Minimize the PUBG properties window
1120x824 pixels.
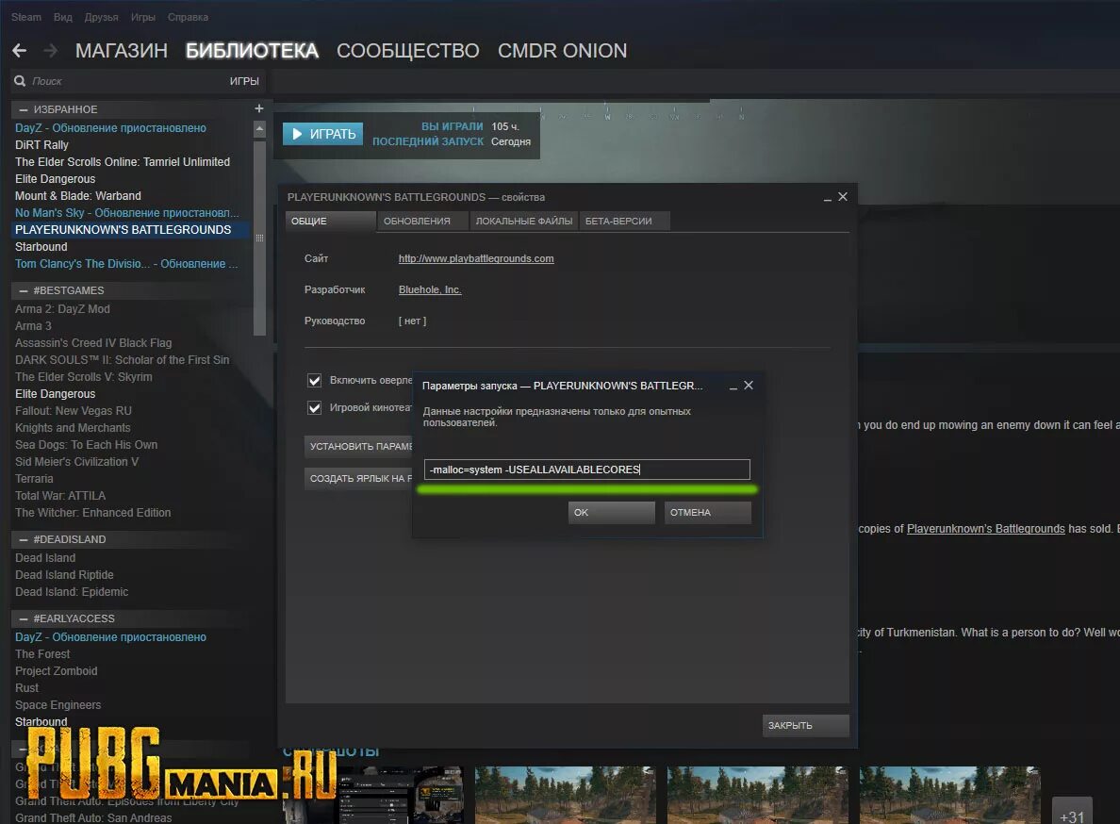827,198
